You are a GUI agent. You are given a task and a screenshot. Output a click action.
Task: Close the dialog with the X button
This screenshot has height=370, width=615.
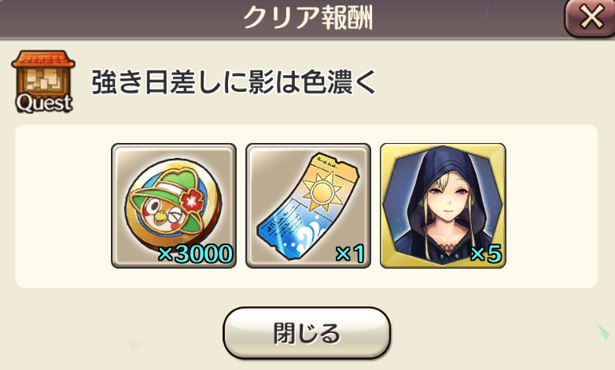tap(591, 18)
